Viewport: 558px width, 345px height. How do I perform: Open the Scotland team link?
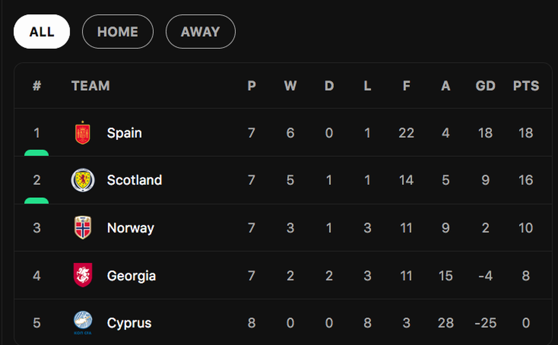(x=135, y=180)
